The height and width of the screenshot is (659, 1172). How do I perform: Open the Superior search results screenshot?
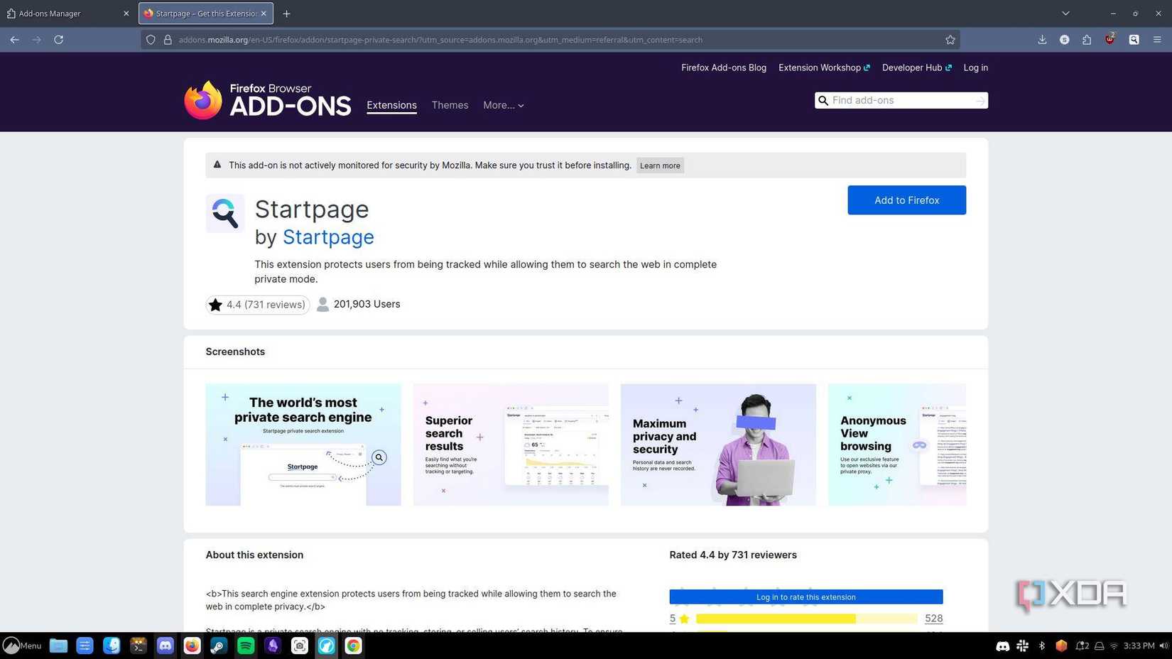tap(511, 445)
